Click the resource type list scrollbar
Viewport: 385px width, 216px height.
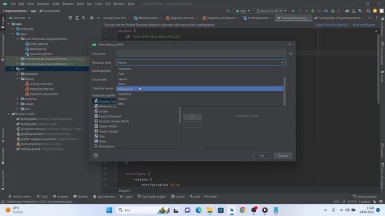pyautogui.click(x=285, y=92)
